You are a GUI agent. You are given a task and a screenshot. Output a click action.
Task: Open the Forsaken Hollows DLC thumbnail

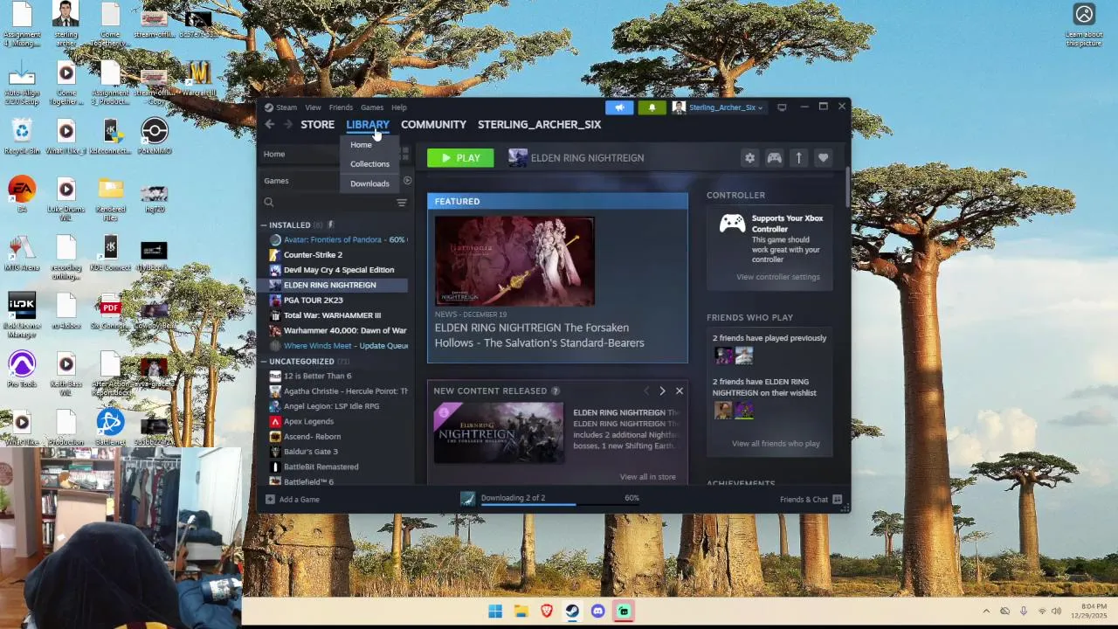click(499, 432)
